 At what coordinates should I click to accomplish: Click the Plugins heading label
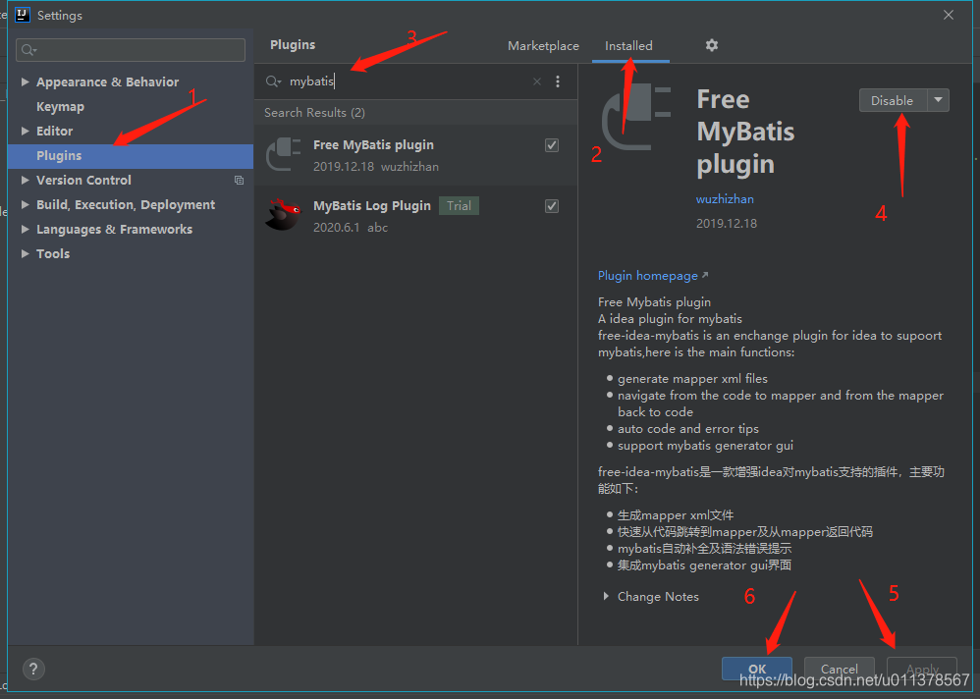click(x=293, y=44)
